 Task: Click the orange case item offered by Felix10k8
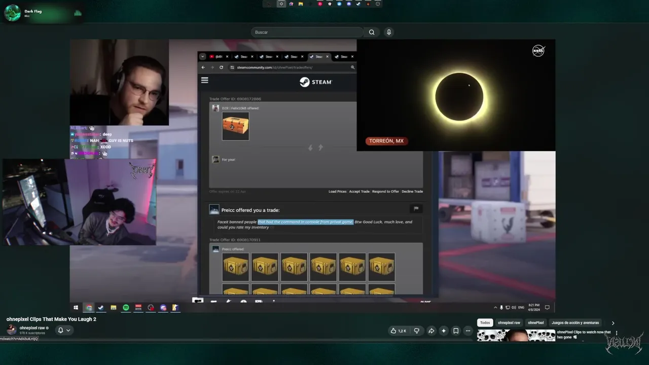click(x=235, y=126)
